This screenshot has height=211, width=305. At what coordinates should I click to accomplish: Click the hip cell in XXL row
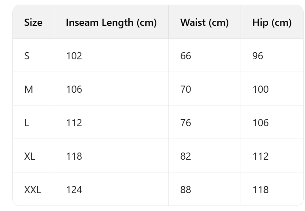(x=260, y=190)
